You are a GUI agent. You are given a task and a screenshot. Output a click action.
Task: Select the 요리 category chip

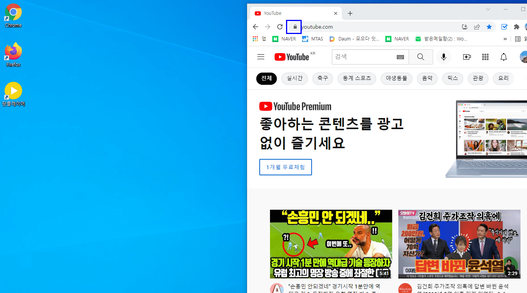tap(503, 79)
